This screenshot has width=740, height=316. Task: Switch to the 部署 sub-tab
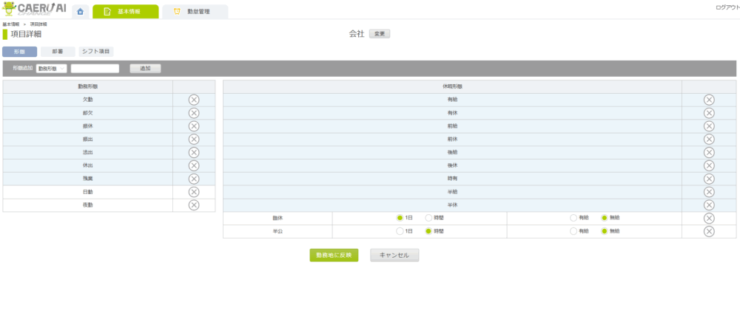(57, 52)
